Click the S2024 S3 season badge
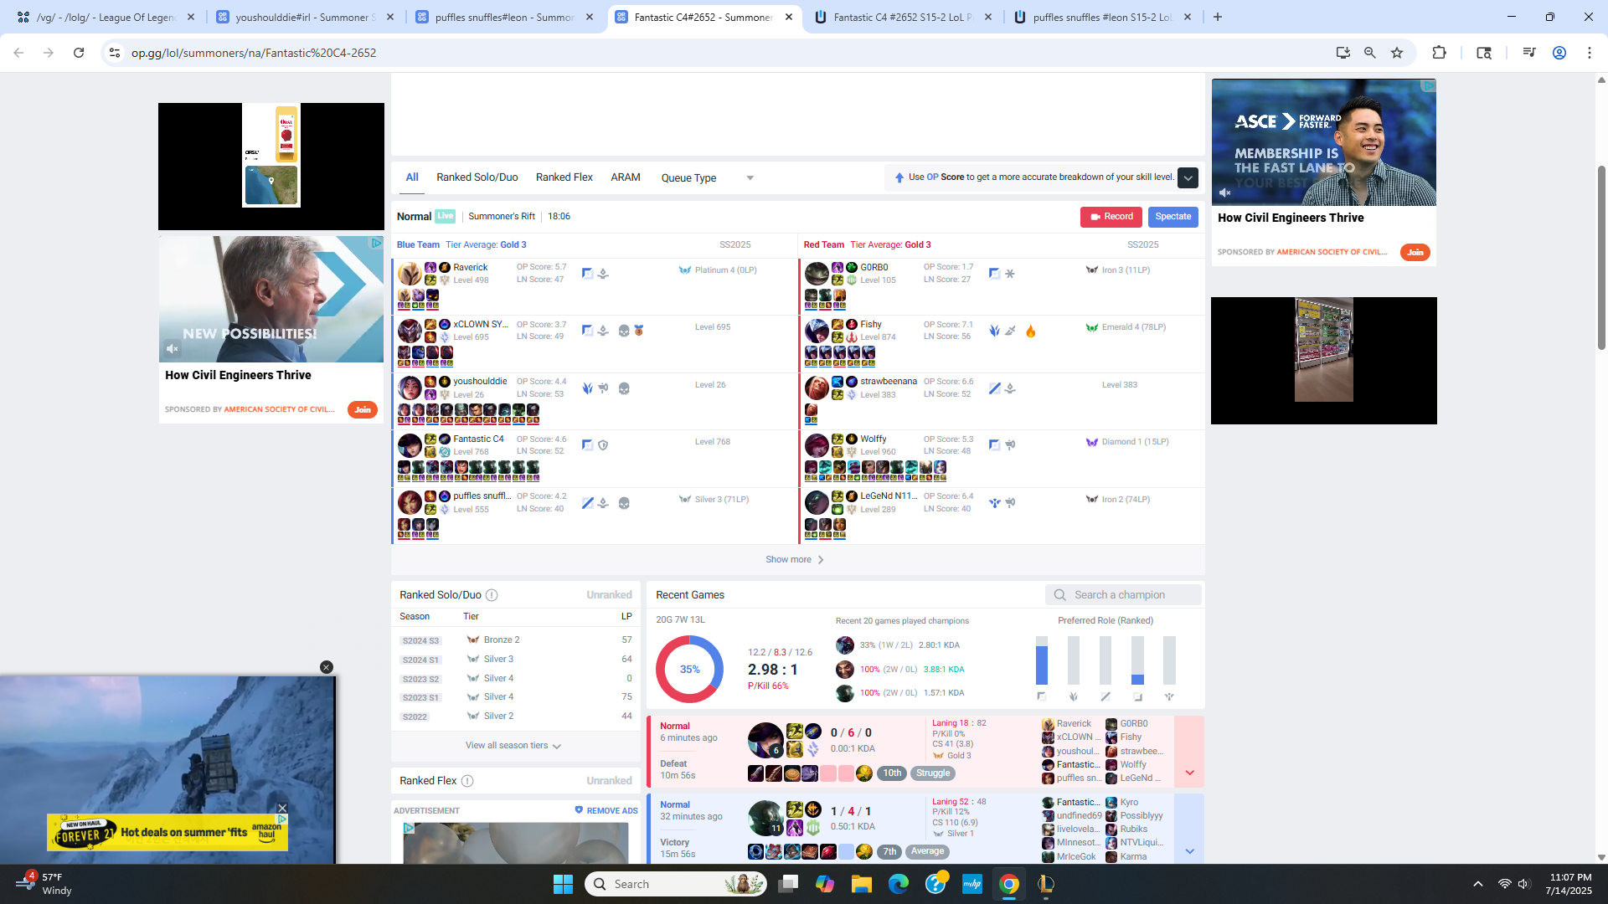 click(x=420, y=641)
